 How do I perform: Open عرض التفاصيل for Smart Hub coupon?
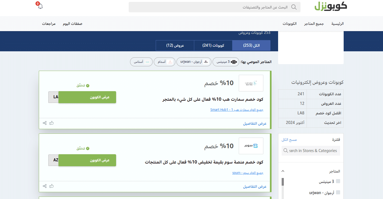tap(255, 123)
